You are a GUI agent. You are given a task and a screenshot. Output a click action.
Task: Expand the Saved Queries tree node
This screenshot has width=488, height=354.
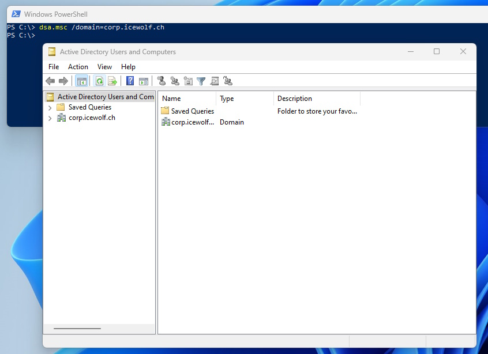point(50,108)
